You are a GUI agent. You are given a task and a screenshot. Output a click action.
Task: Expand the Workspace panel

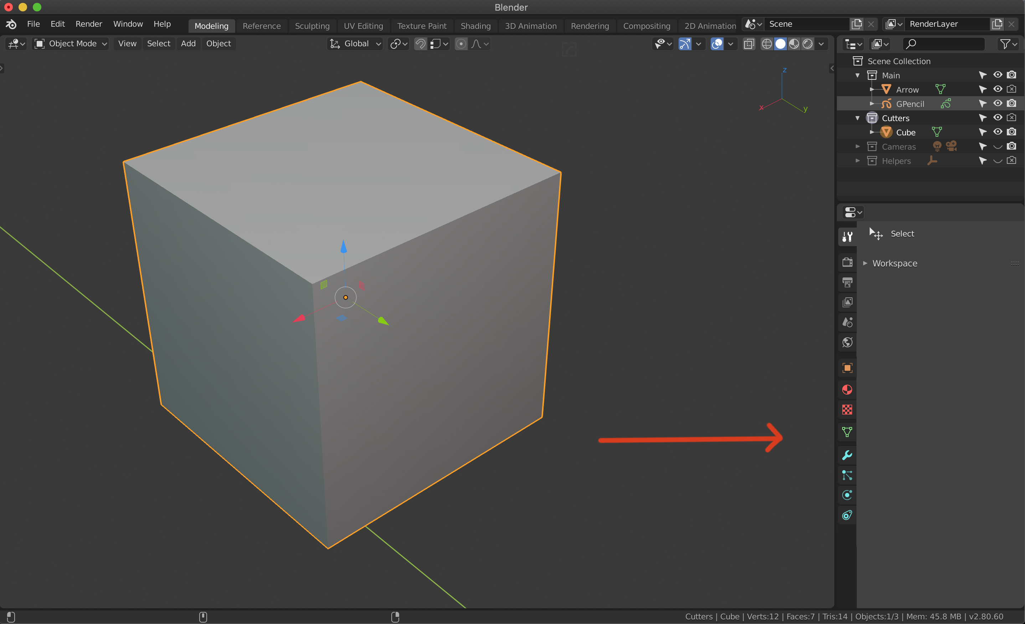(x=865, y=263)
